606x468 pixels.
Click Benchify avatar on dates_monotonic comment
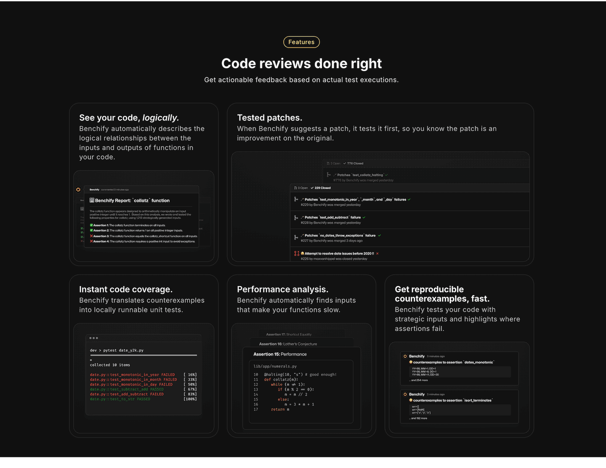(x=405, y=356)
